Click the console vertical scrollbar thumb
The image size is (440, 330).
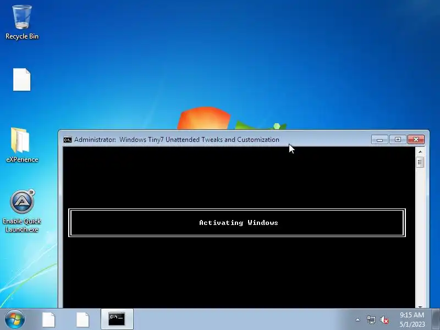(x=420, y=162)
